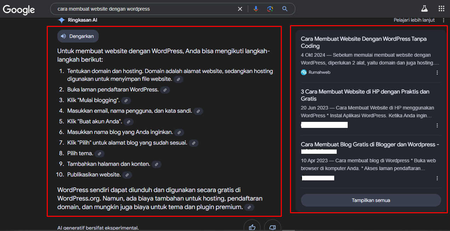This screenshot has height=231, width=450.
Task: Click the 'Ringkasan AI' heading text
Action: (82, 20)
